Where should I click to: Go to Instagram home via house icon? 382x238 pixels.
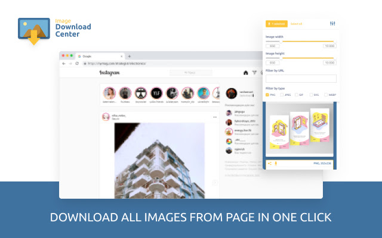pyautogui.click(x=245, y=73)
